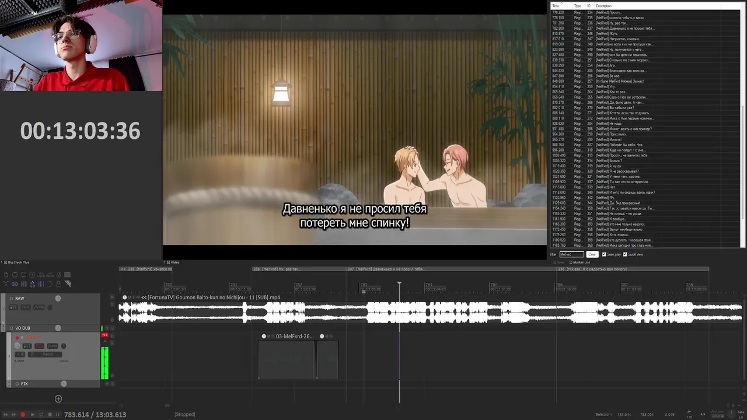
Task: Switch to the Notes docker tab
Action: point(560,262)
